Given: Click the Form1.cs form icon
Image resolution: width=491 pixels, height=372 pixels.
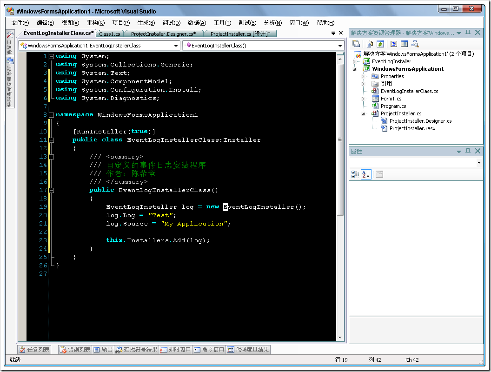Looking at the screenshot, I should pyautogui.click(x=375, y=99).
